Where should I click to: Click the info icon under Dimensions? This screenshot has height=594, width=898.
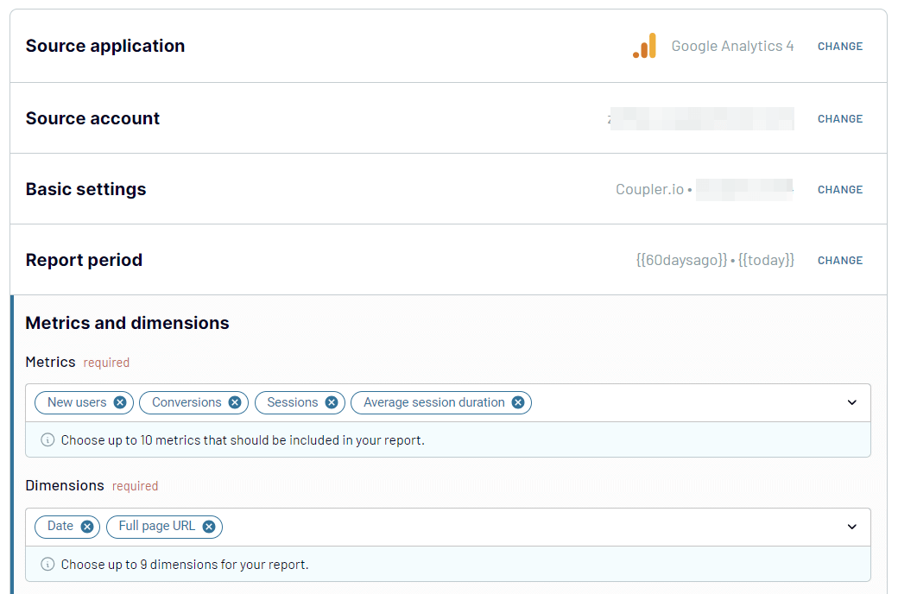coord(48,565)
